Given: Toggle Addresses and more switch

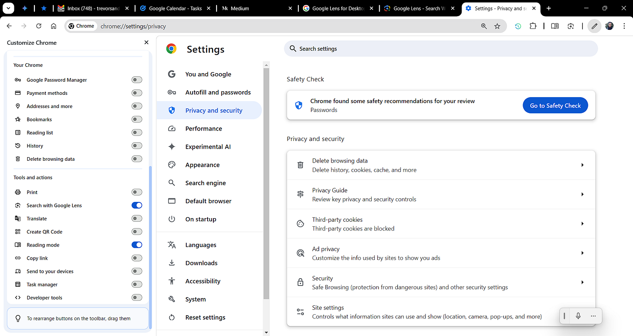Looking at the screenshot, I should [x=137, y=106].
